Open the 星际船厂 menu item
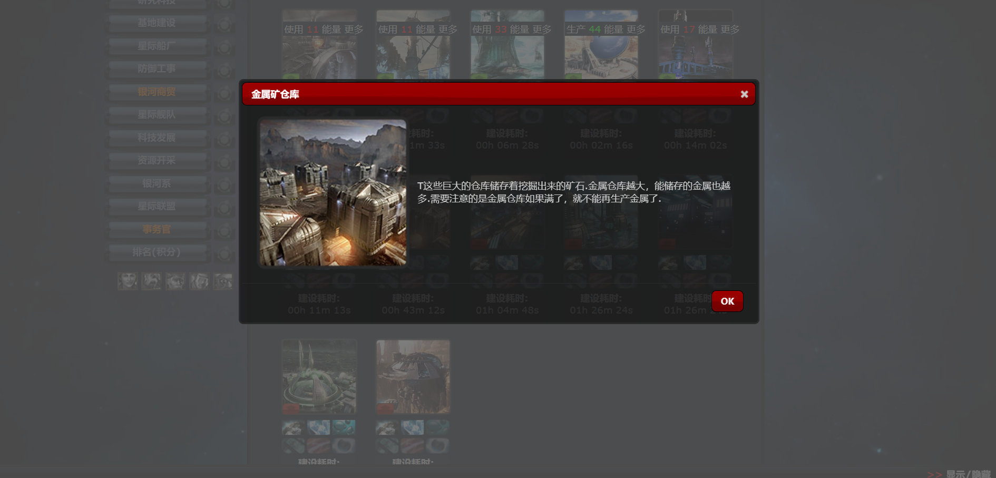 click(157, 46)
